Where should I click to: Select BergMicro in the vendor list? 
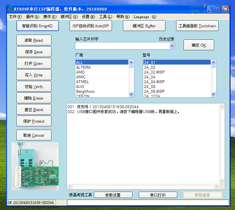102,91
